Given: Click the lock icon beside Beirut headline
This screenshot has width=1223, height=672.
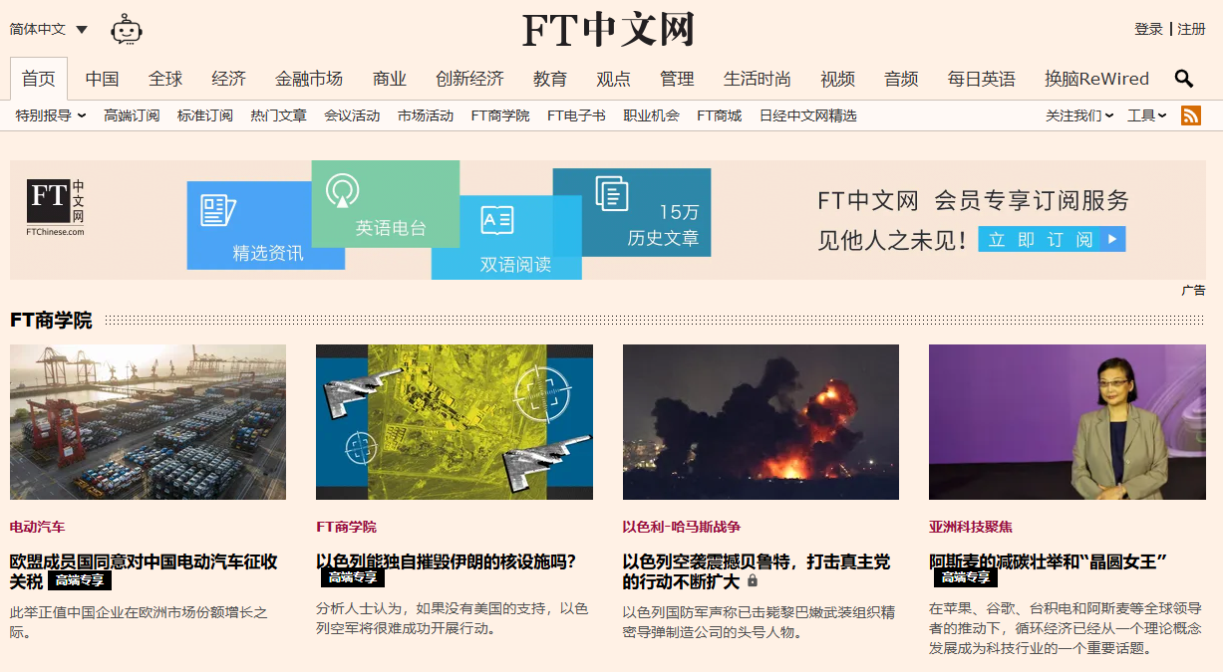Looking at the screenshot, I should click(x=753, y=580).
